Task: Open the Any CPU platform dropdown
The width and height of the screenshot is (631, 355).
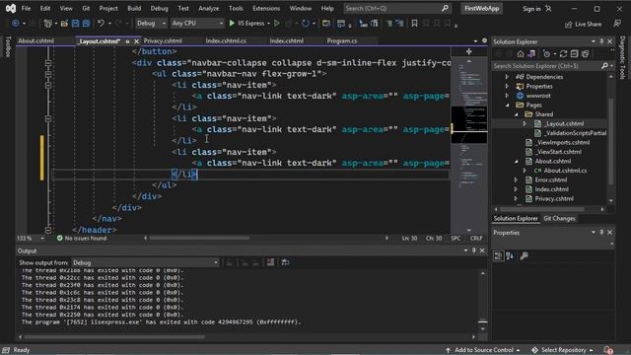Action: (197, 24)
